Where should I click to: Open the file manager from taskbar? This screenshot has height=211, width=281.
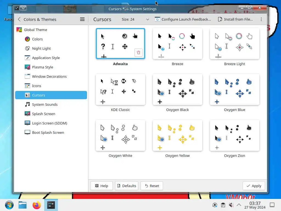click(x=23, y=205)
